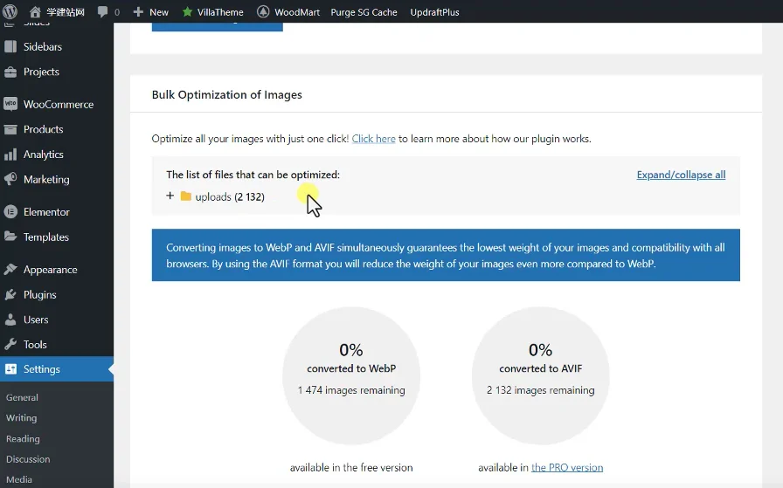This screenshot has width=783, height=488.
Task: Click the "Click here" link
Action: [373, 139]
